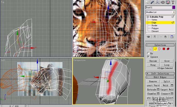Select Vertex sub-object icon in Selection rollout
The image size is (177, 107).
pyautogui.click(x=151, y=49)
